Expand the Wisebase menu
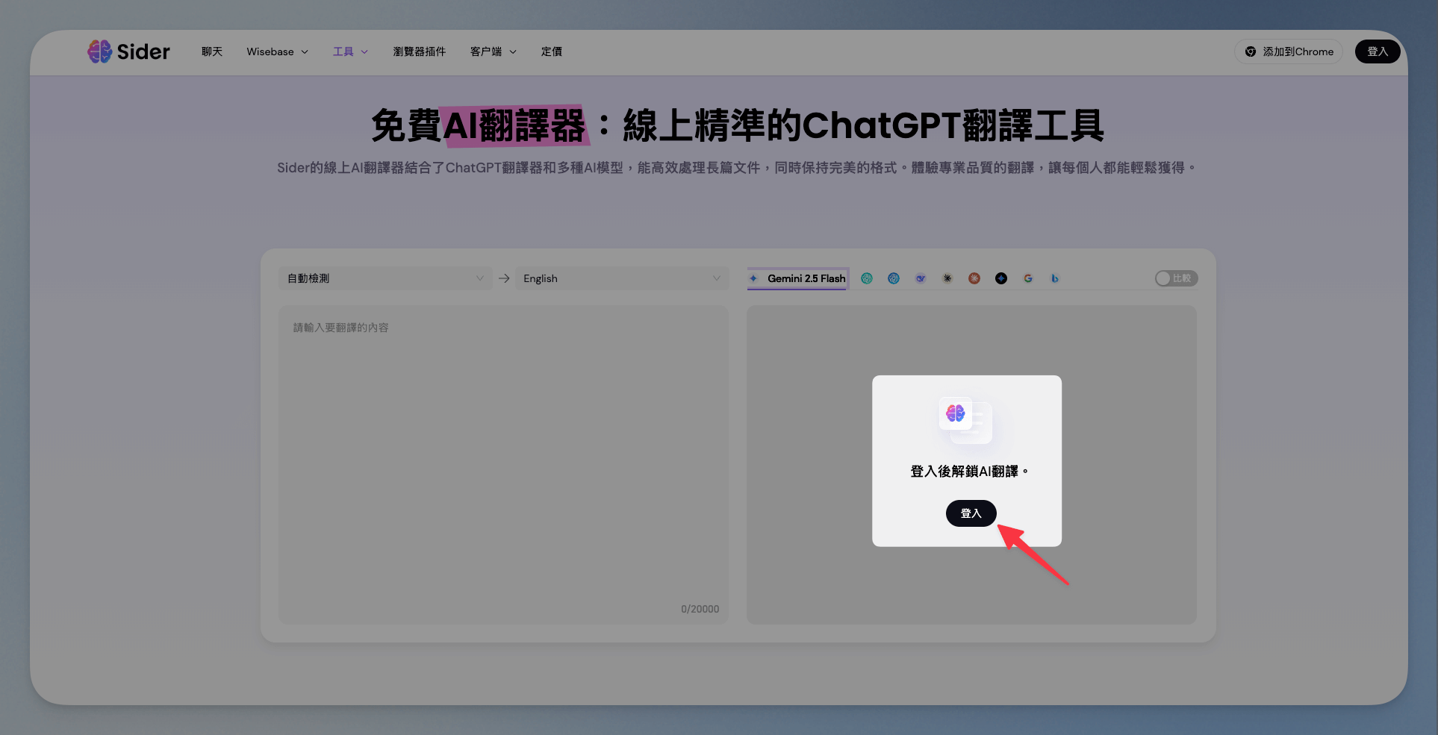Viewport: 1438px width, 735px height. 277,51
